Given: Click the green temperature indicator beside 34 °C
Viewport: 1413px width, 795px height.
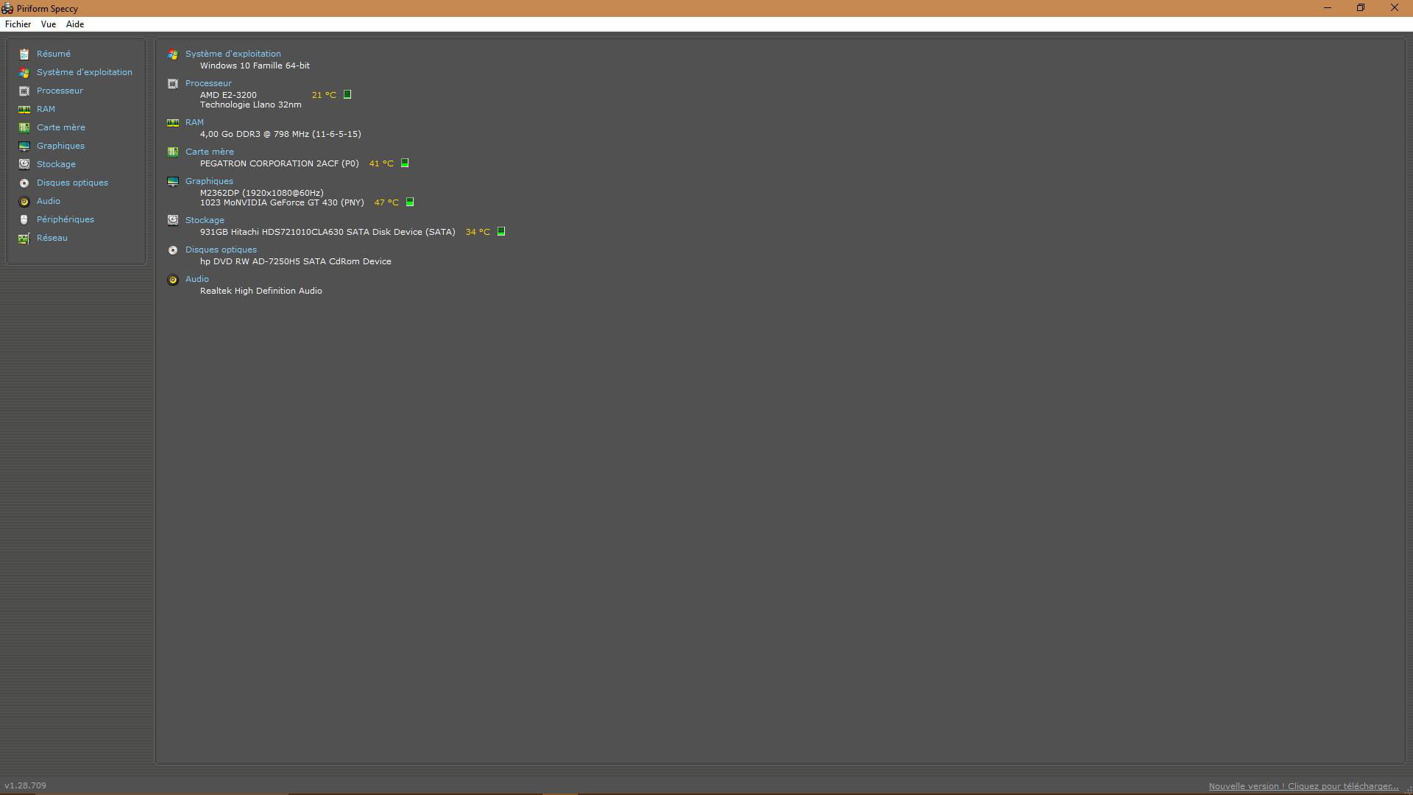Looking at the screenshot, I should tap(501, 231).
